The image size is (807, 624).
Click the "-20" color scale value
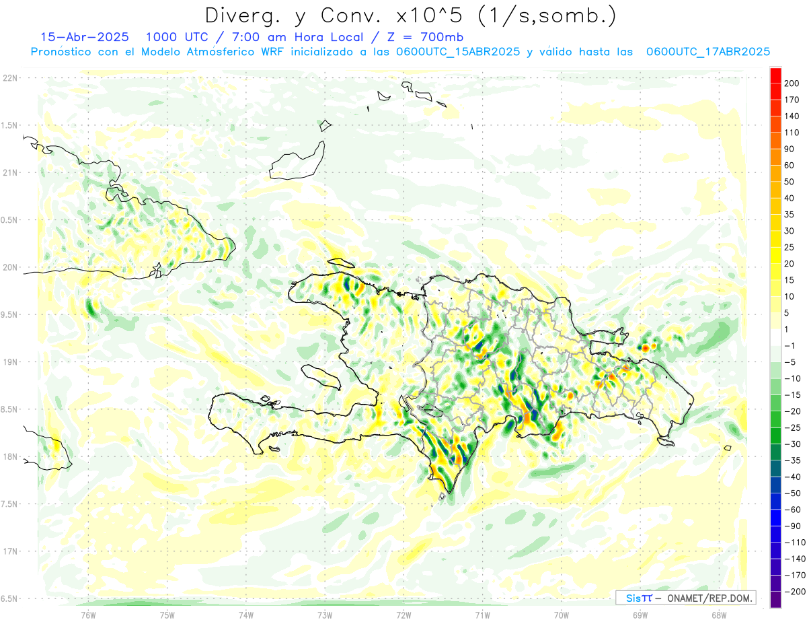coord(794,411)
